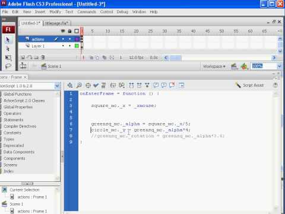Open the Modify menu

pyautogui.click(x=55, y=12)
